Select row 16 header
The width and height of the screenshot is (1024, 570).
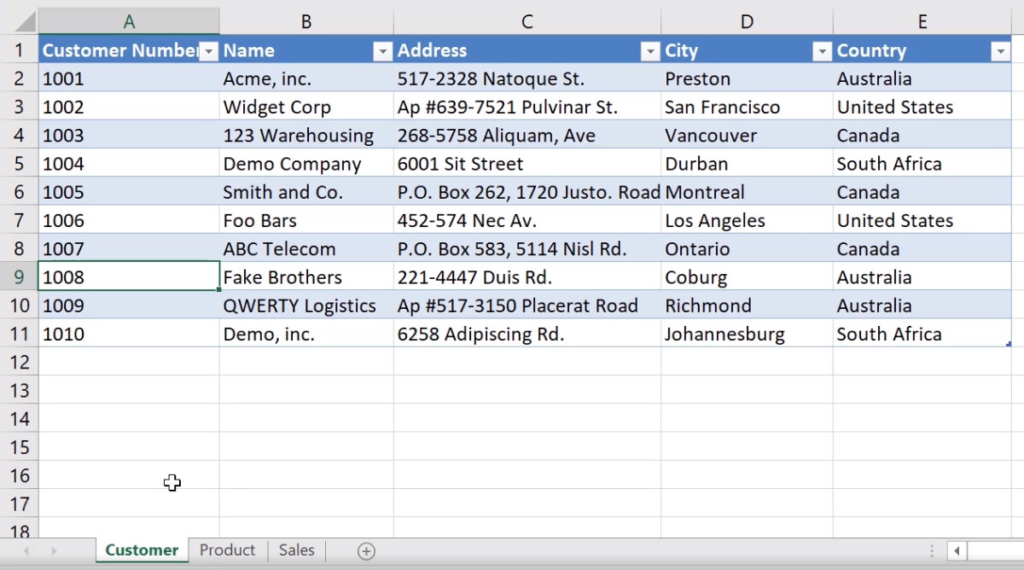point(19,475)
